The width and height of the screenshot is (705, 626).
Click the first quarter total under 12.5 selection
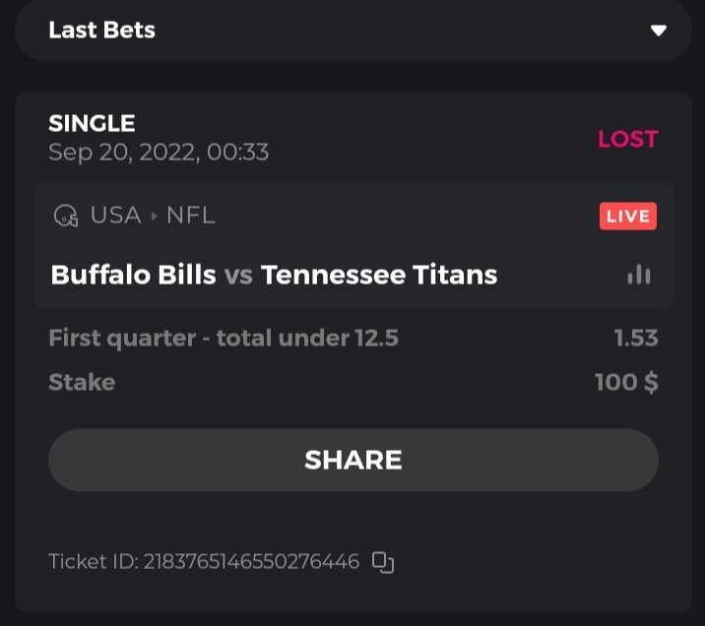pos(224,339)
